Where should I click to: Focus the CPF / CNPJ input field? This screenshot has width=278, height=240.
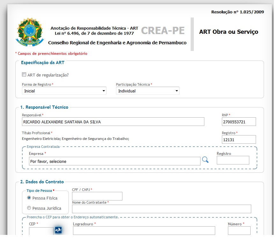pyautogui.click(x=97, y=196)
